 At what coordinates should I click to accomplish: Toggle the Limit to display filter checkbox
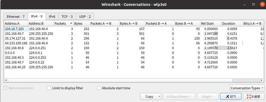[x=49, y=88]
